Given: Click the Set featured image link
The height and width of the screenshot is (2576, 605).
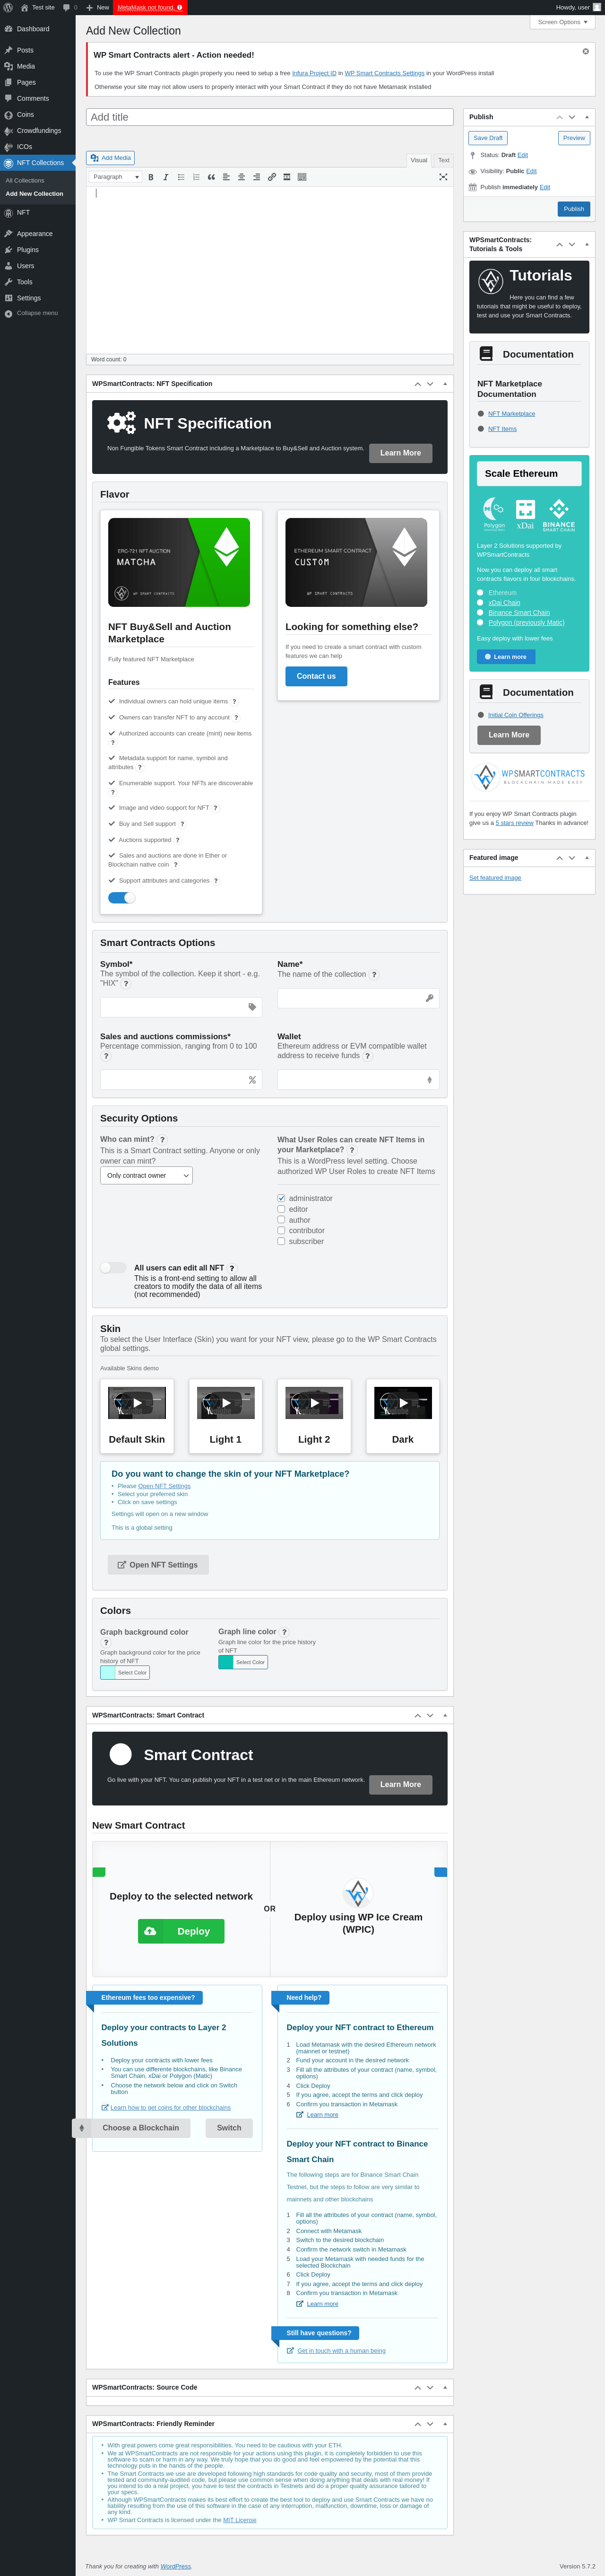Looking at the screenshot, I should (x=495, y=878).
